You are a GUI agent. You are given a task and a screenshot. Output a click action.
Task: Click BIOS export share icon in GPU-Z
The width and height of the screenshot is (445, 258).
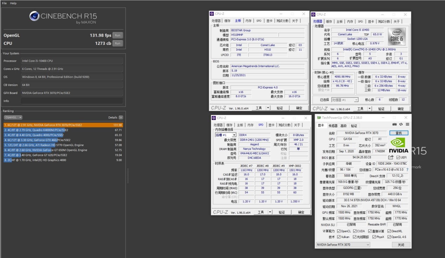[391, 157]
